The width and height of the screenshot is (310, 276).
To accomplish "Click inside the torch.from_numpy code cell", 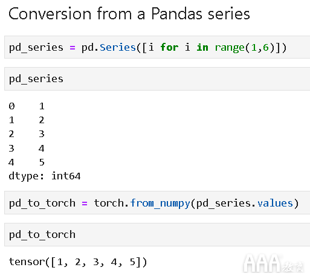I will (157, 203).
